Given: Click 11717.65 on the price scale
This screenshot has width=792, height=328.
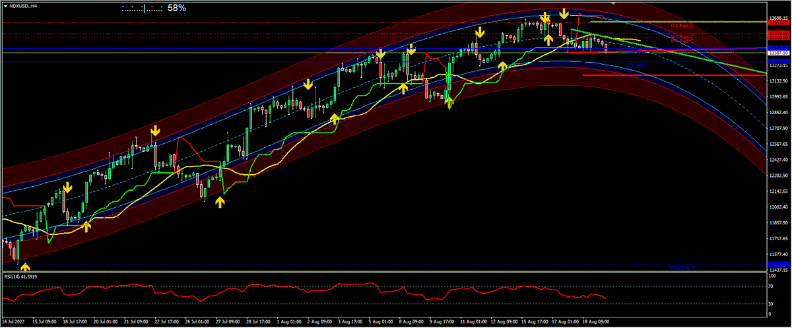Looking at the screenshot, I should pyautogui.click(x=779, y=239).
